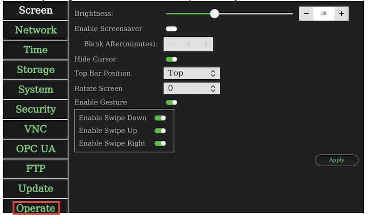368x215 pixels.
Task: Switch to the Time tab
Action: 35,50
